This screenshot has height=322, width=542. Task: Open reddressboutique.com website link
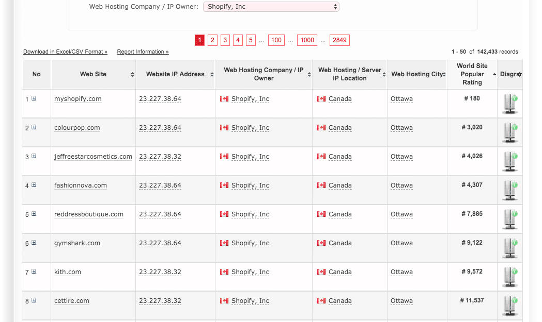coord(89,214)
